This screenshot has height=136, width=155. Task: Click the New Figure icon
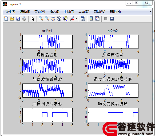tap(6, 19)
